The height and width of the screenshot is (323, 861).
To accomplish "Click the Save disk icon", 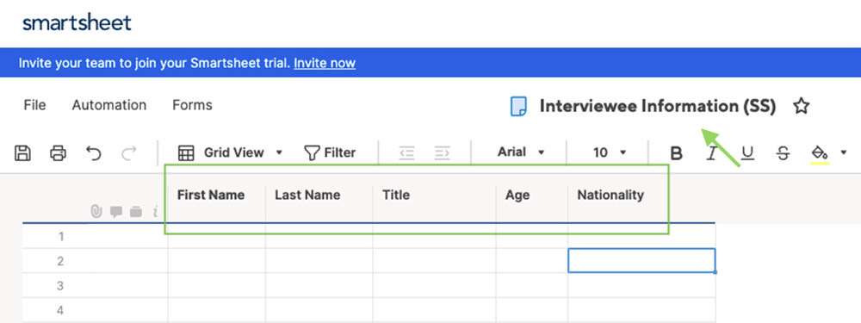I will [x=22, y=152].
